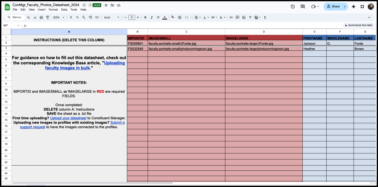Redo the last action
This screenshot has height=187, width=378.
pyautogui.click(x=35, y=17)
